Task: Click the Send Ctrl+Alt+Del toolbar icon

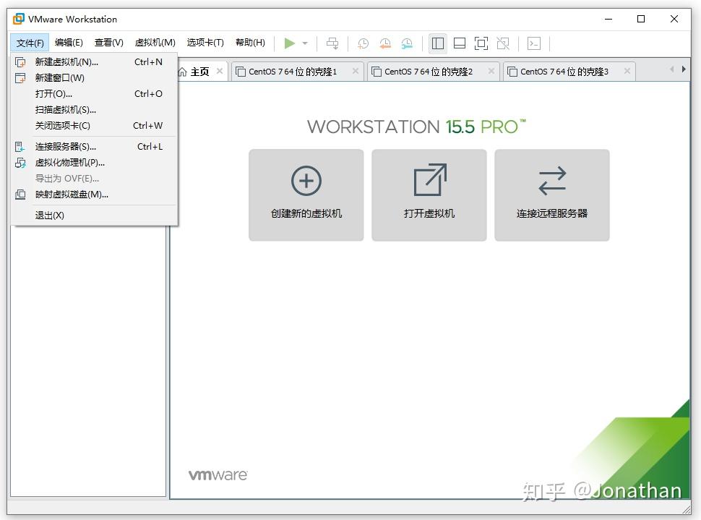Action: pyautogui.click(x=332, y=43)
